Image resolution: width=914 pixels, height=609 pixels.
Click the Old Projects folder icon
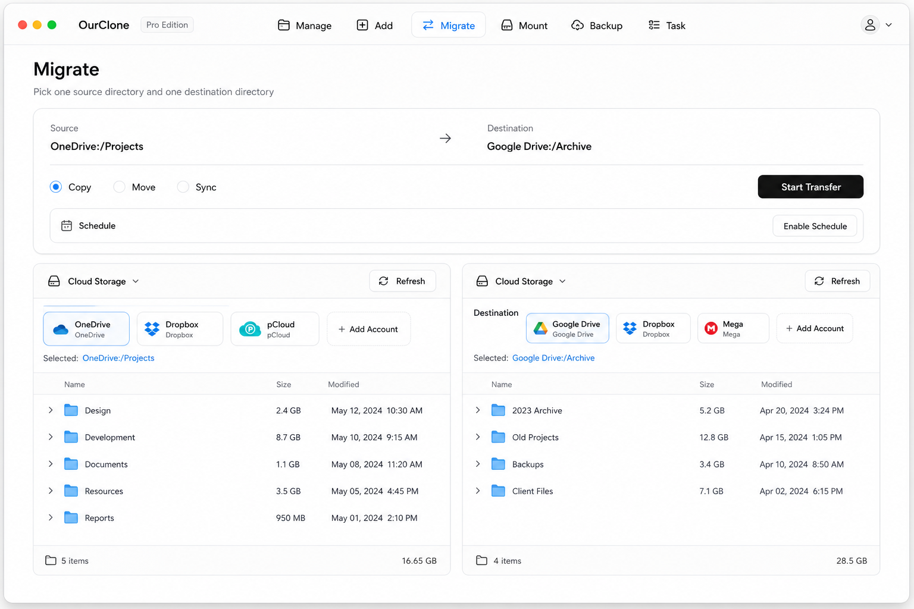(x=499, y=437)
